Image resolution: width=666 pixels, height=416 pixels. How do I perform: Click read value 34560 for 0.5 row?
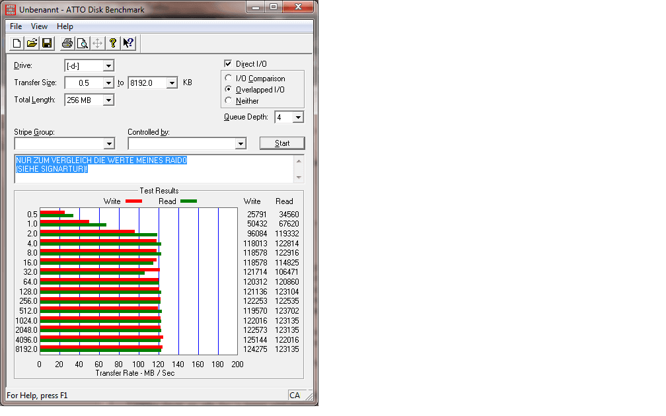click(289, 215)
